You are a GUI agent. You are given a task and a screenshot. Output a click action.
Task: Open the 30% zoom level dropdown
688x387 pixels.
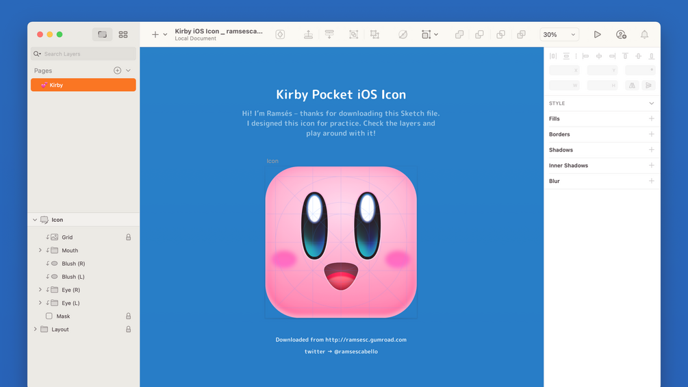559,34
